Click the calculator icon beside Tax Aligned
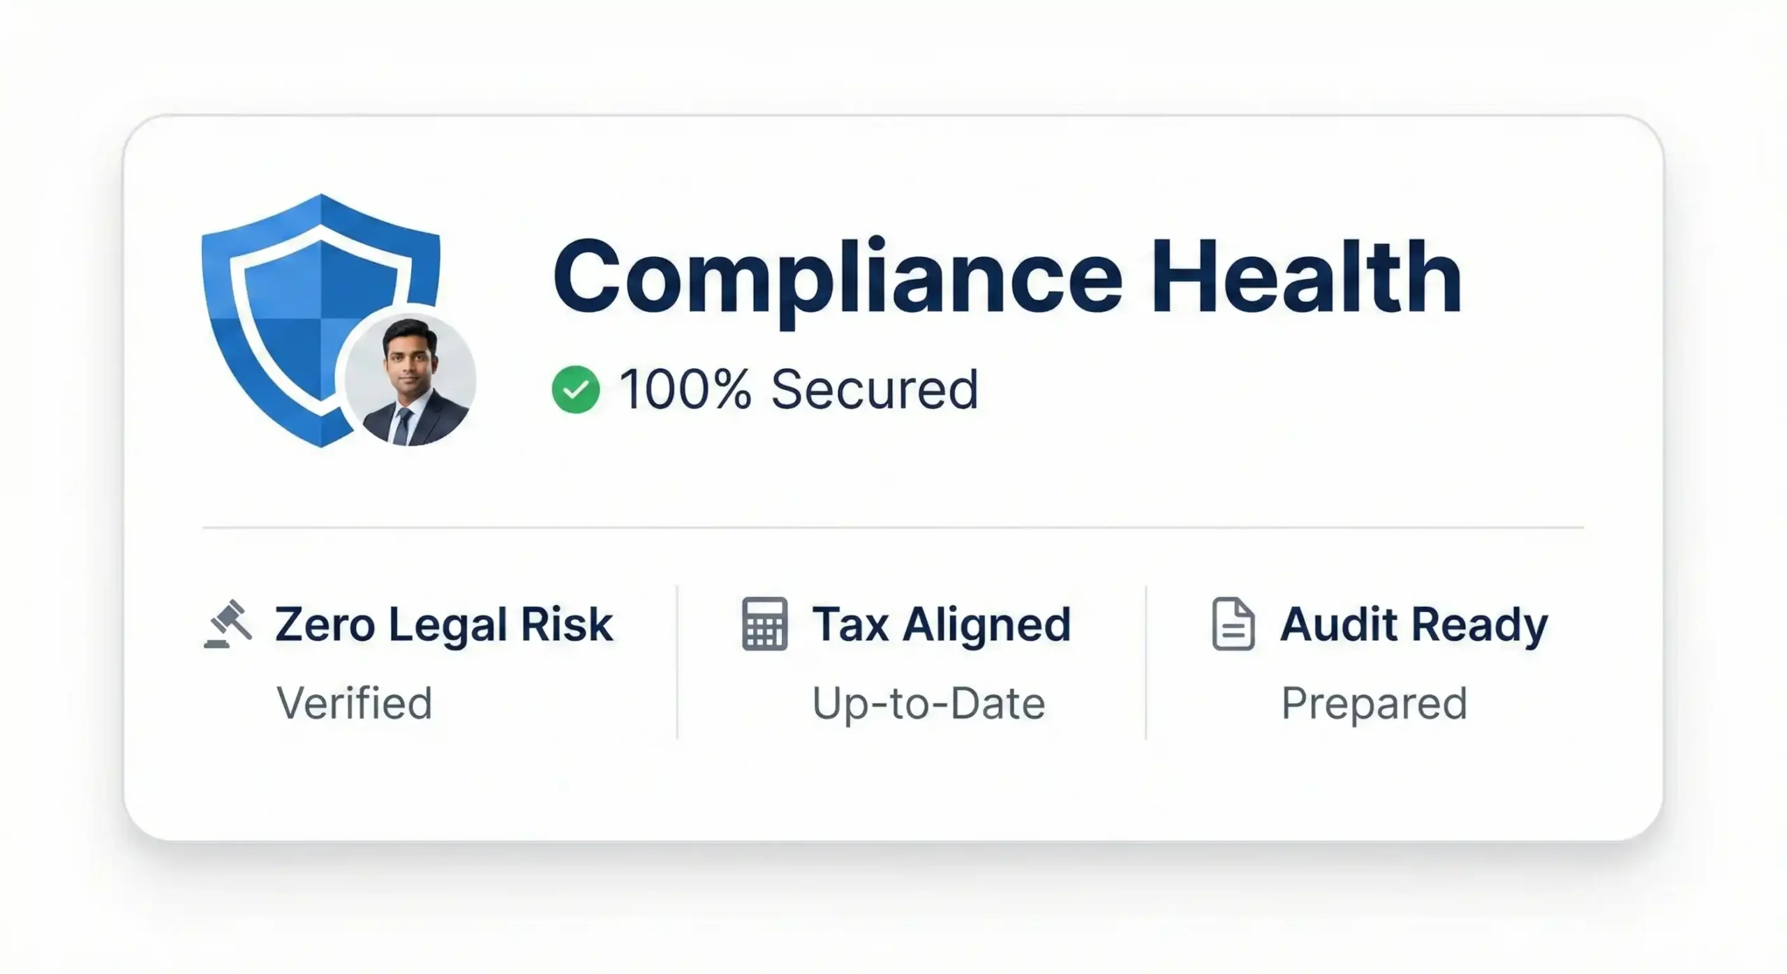The height and width of the screenshot is (974, 1787). pyautogui.click(x=764, y=624)
